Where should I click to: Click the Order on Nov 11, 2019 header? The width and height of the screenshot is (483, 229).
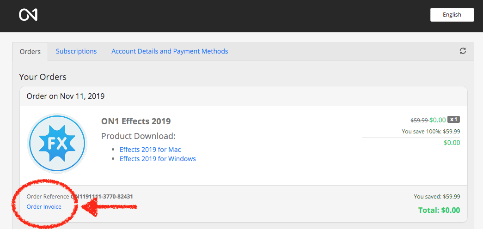(x=66, y=96)
